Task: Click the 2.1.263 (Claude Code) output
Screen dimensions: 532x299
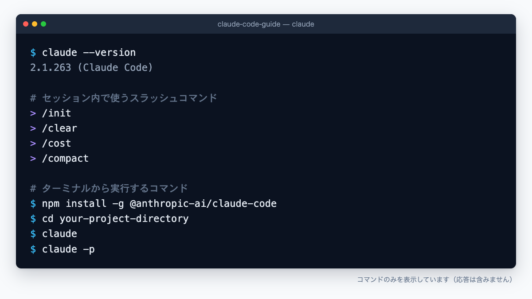Action: pos(92,67)
